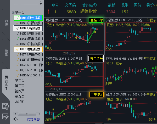
Task: Toggle checkmark for B1ND 沪铅指数
Action: click(x=18, y=33)
